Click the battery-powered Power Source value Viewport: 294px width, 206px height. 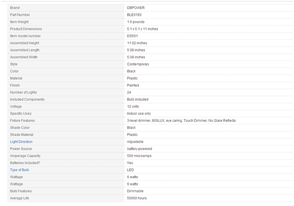coord(140,149)
